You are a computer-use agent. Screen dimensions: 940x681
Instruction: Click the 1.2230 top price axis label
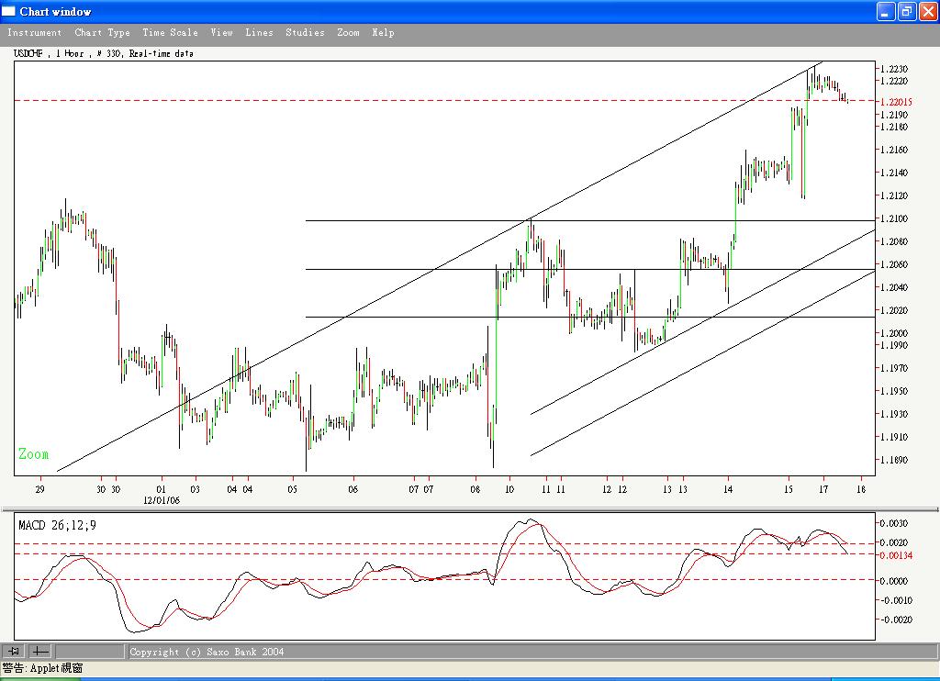894,69
